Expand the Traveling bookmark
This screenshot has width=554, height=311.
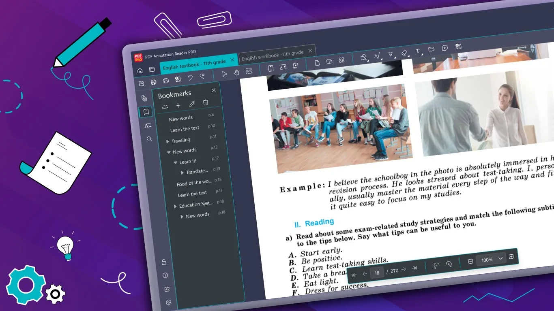pyautogui.click(x=167, y=142)
